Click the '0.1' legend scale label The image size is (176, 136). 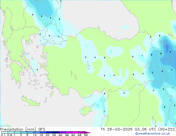[x=3, y=135]
